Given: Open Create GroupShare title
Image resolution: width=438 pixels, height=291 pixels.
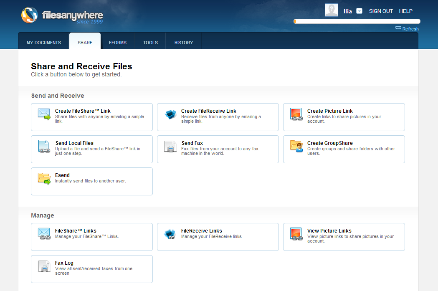Looking at the screenshot, I should [x=330, y=143].
